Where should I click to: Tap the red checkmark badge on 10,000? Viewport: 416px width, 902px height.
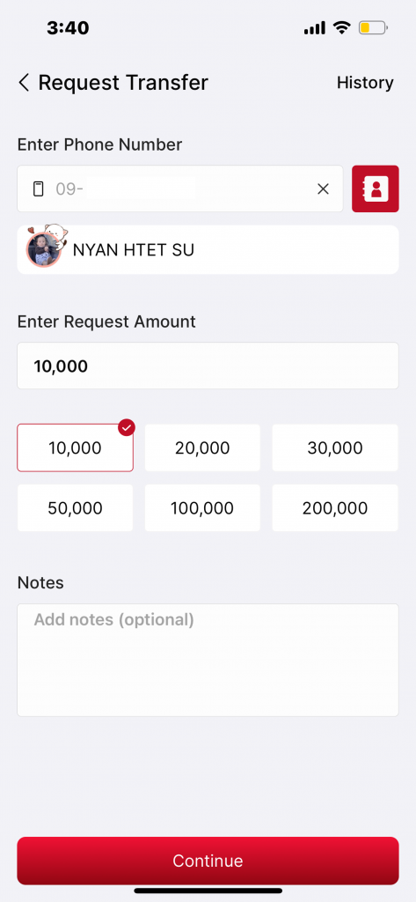click(x=127, y=427)
